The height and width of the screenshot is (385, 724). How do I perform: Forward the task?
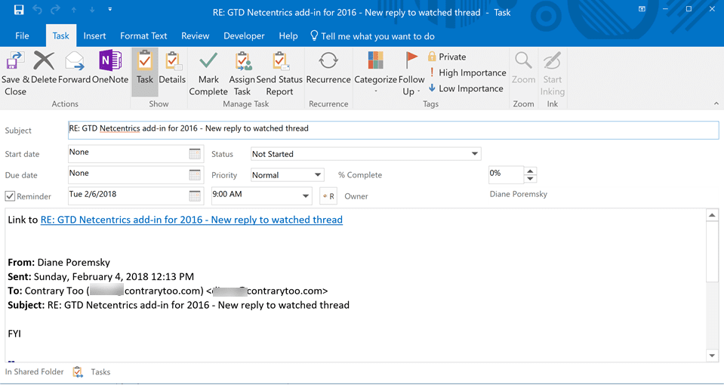(x=74, y=69)
